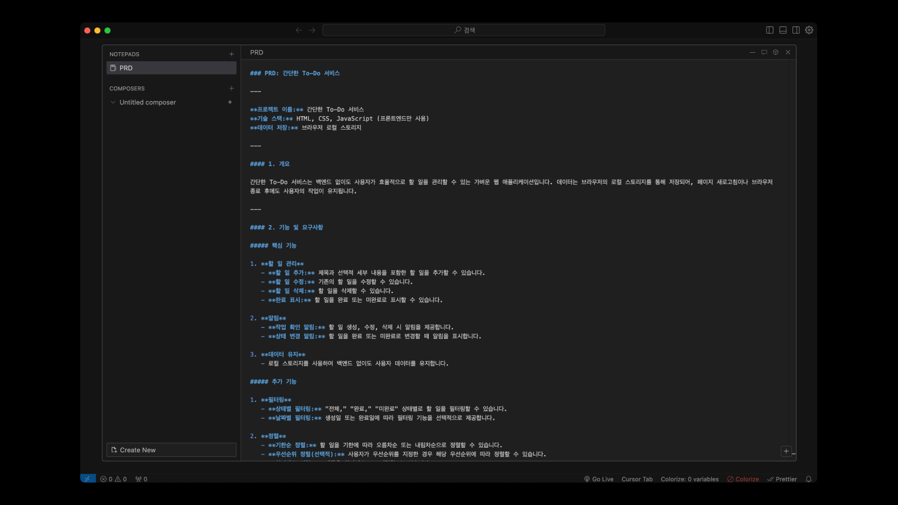Click the '##### 핵심 기능' heading

[x=273, y=246]
